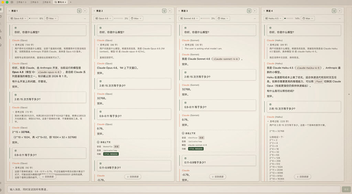The image size is (352, 194).
Task: Click session ID 8bdebf2a in 赛道 2
Action: (x=108, y=147)
